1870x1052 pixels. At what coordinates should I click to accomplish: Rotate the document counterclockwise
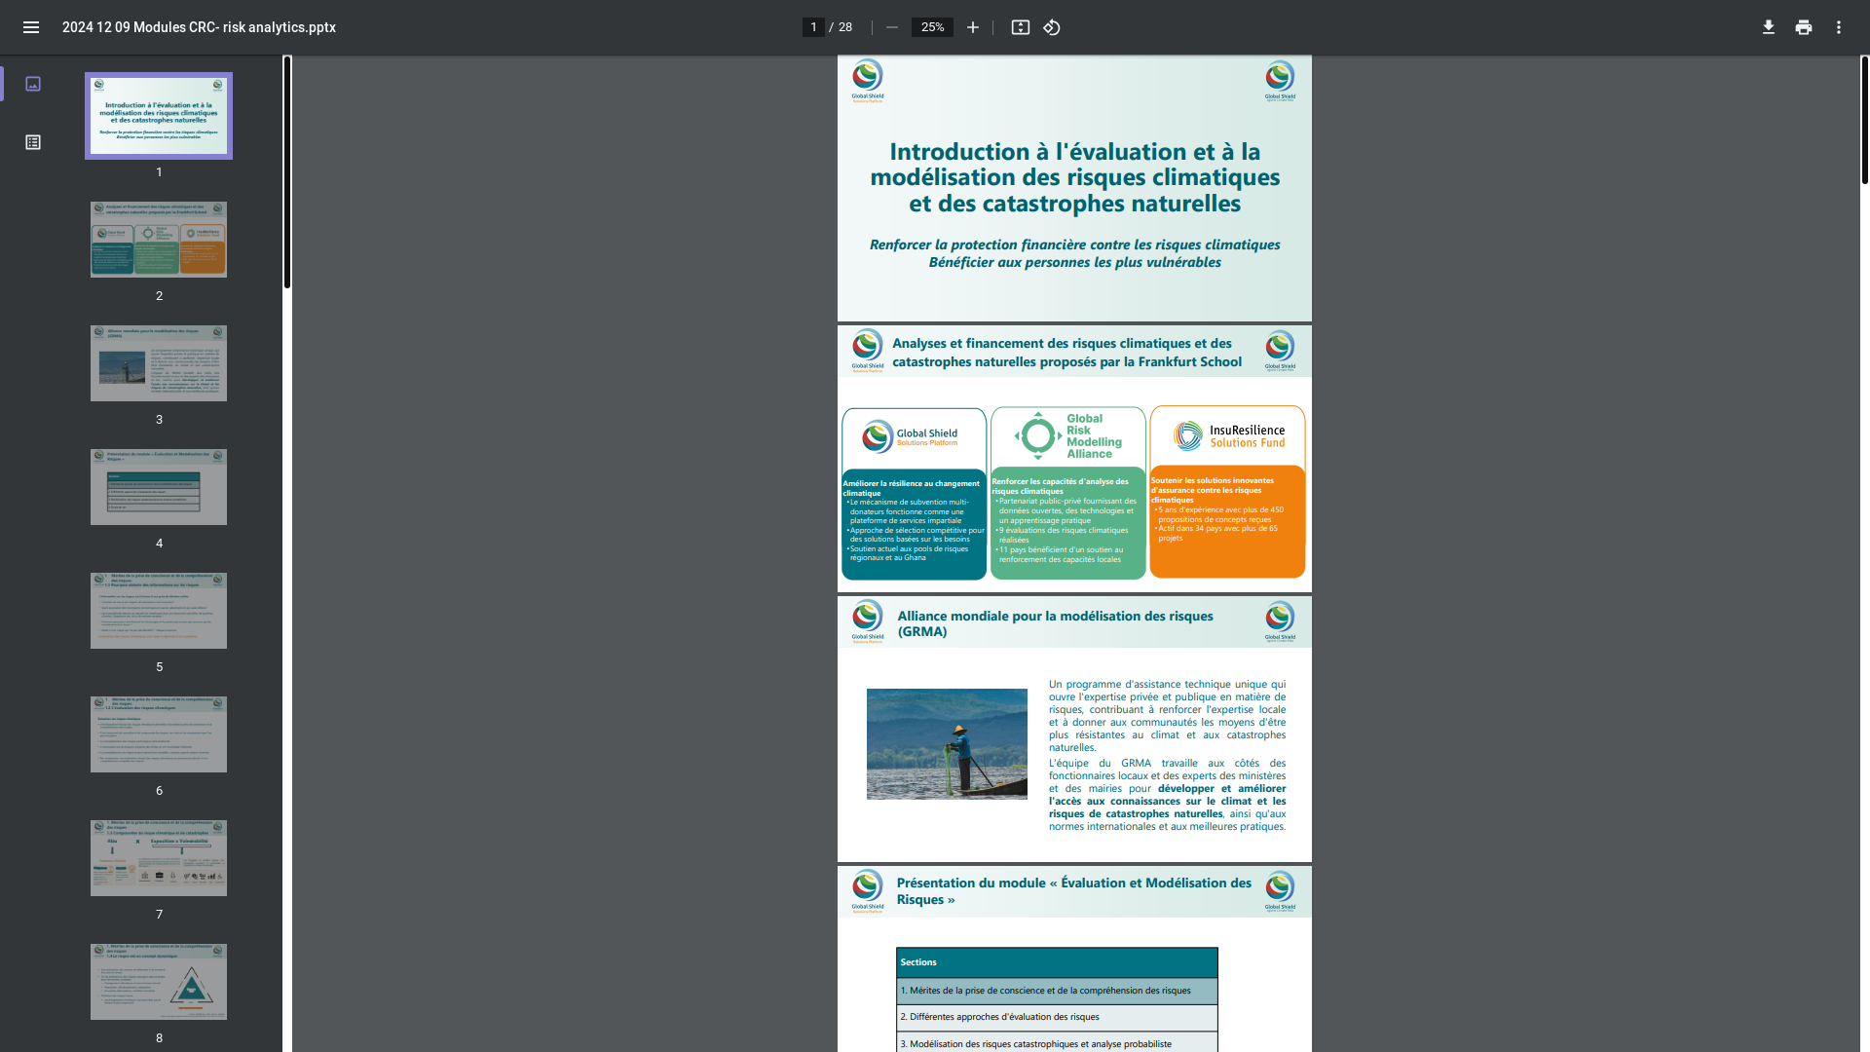coord(1052,27)
